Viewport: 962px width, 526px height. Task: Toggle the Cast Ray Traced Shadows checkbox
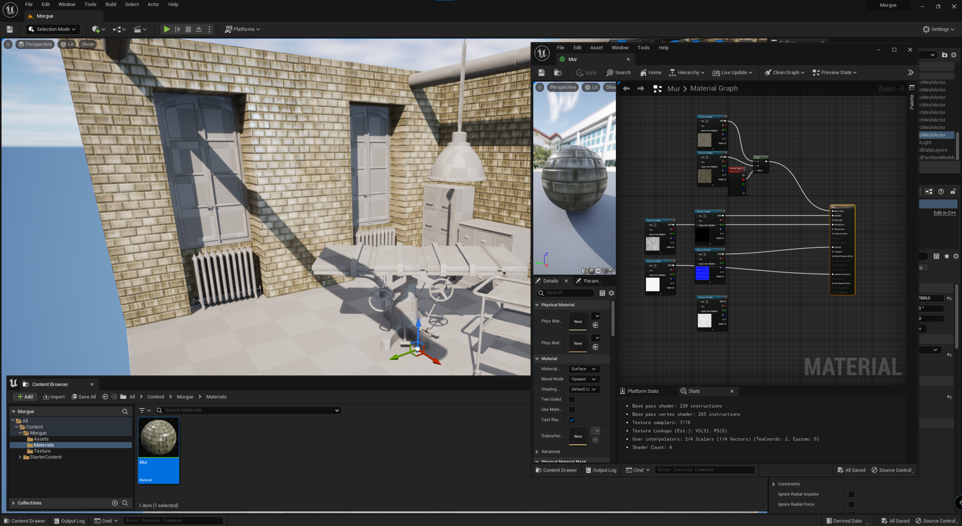click(x=572, y=420)
